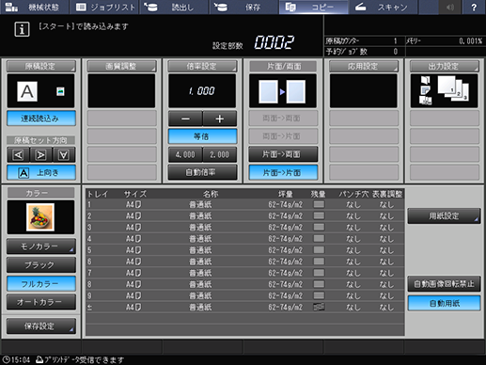Switch to the ジョブリスト tab
Screen dimensions: 486x365
[x=104, y=8]
